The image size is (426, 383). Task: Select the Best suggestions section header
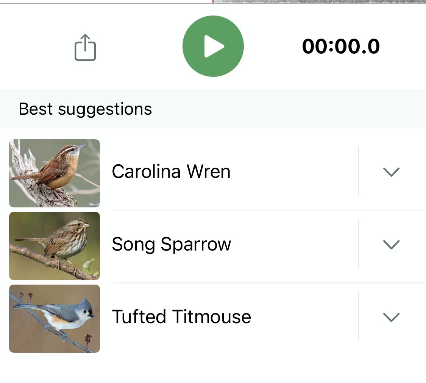pos(85,109)
